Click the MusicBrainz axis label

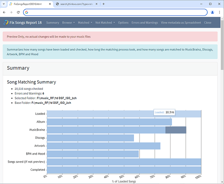pos(37,130)
